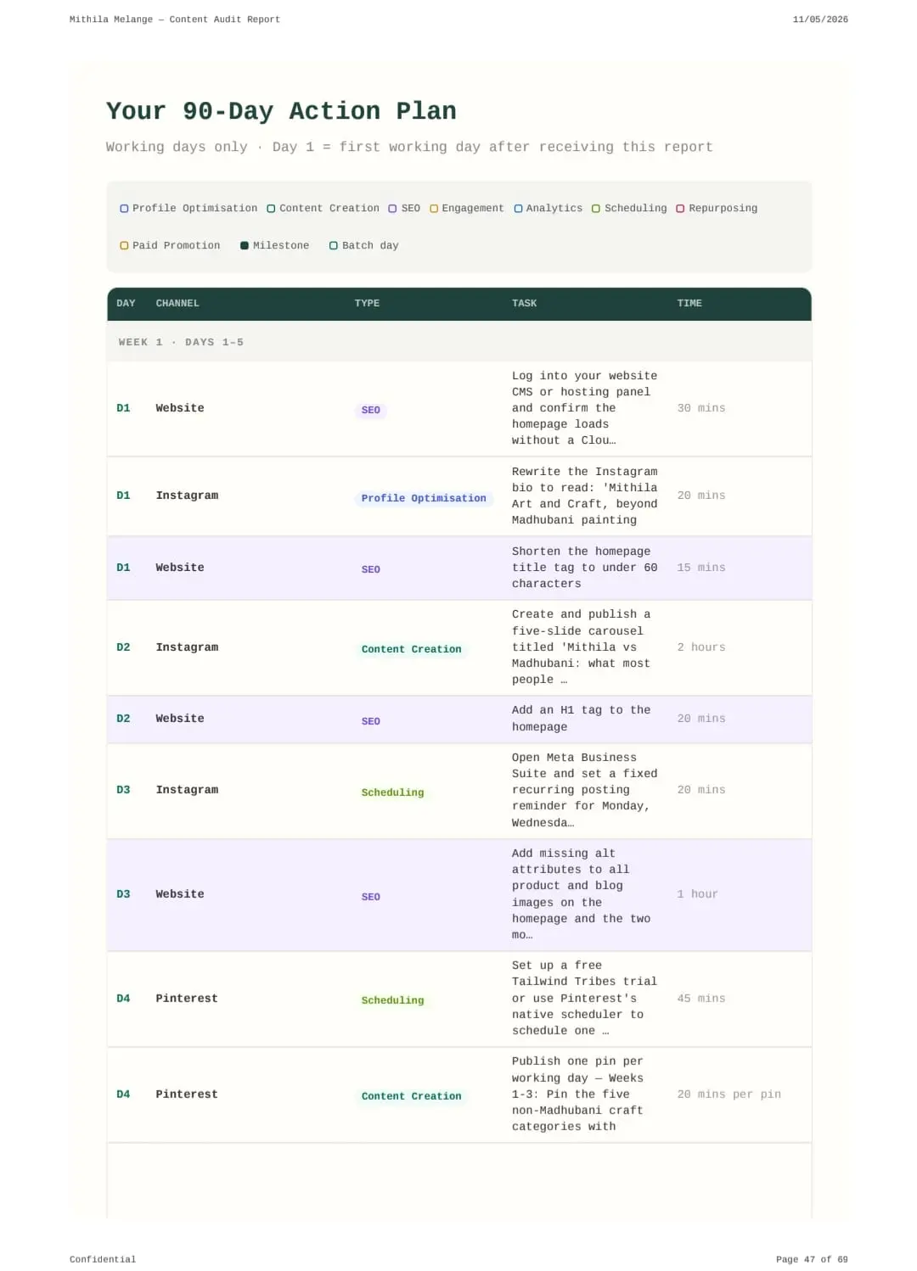Click the TYPE column header

367,304
